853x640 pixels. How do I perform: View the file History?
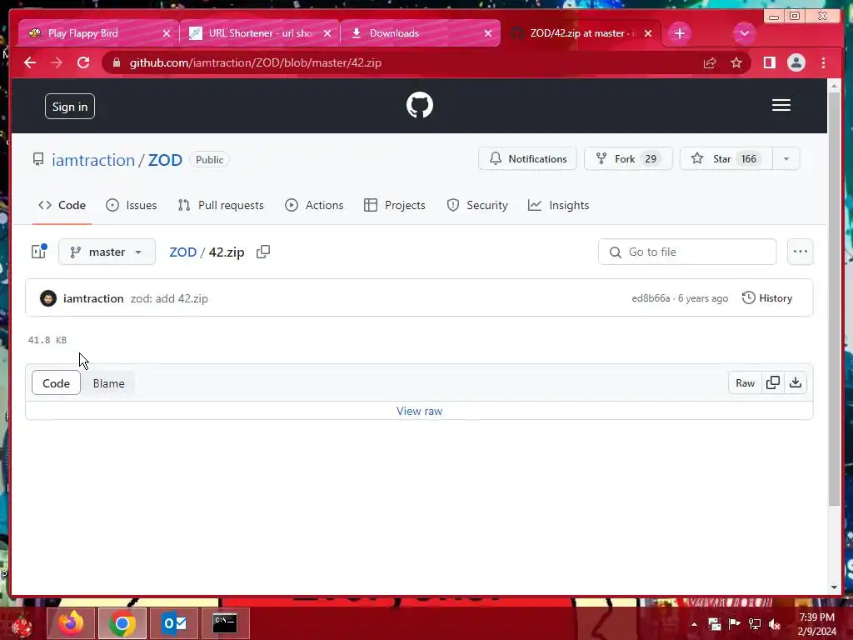tap(767, 298)
